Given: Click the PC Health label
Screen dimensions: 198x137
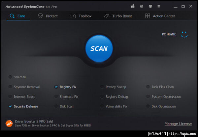Looking at the screenshot, I should click(169, 34).
